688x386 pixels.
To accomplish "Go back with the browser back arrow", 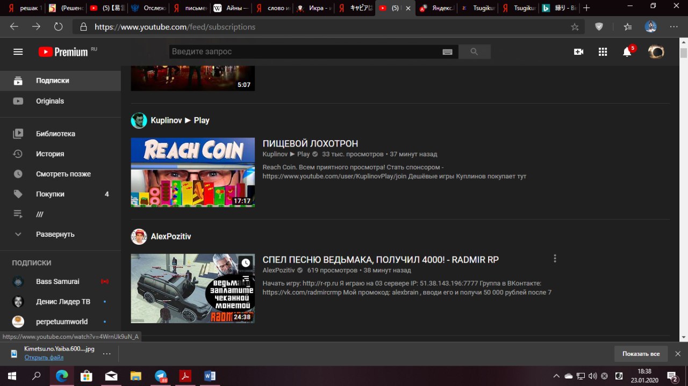I will (x=14, y=26).
